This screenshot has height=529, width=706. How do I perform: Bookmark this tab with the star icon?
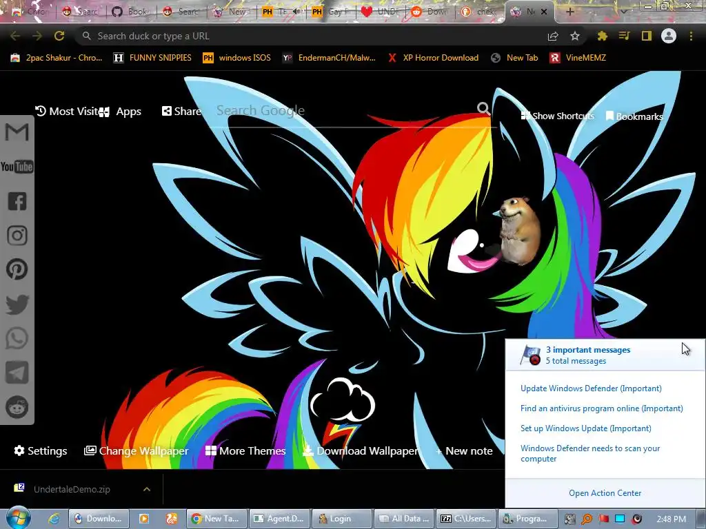(575, 37)
